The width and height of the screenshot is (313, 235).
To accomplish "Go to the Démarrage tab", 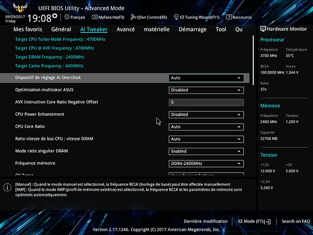I will (192, 29).
